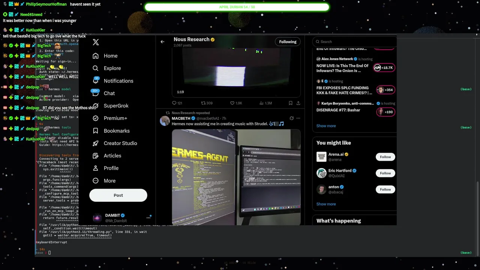Open the More menu in the sidebar
The image size is (480, 270).
104,181
